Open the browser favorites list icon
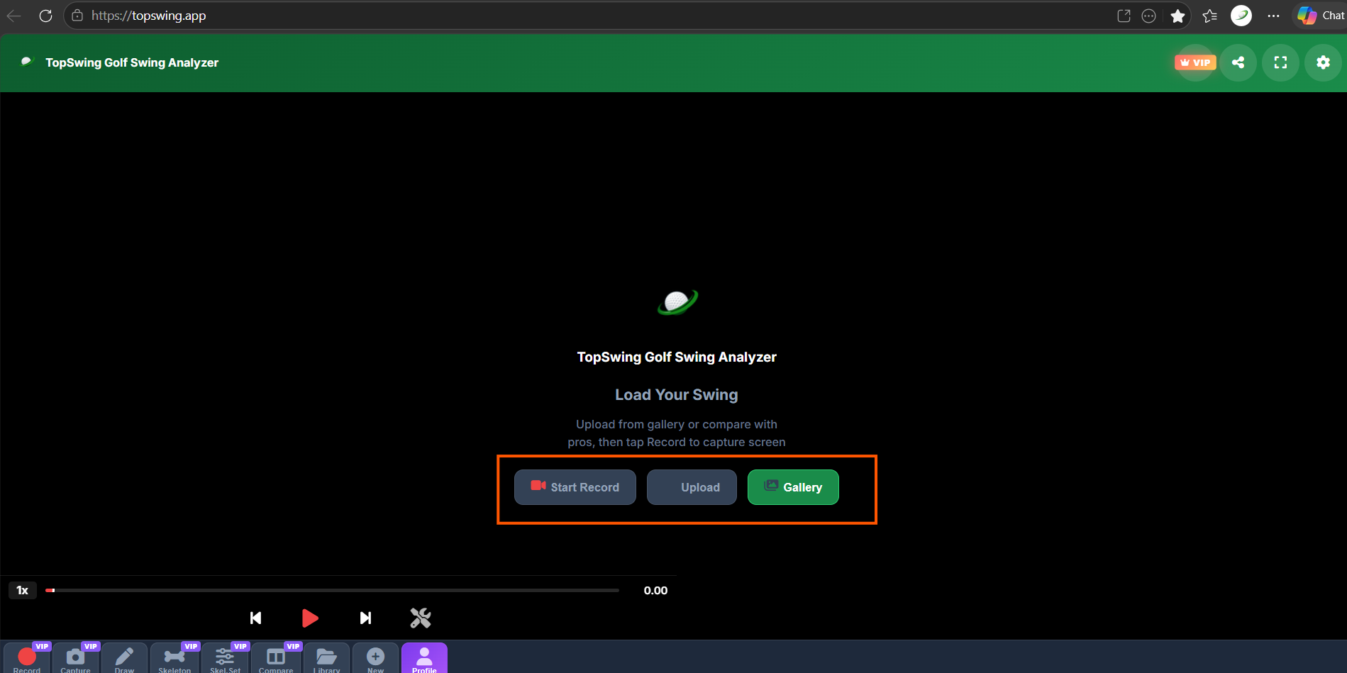 1209,16
